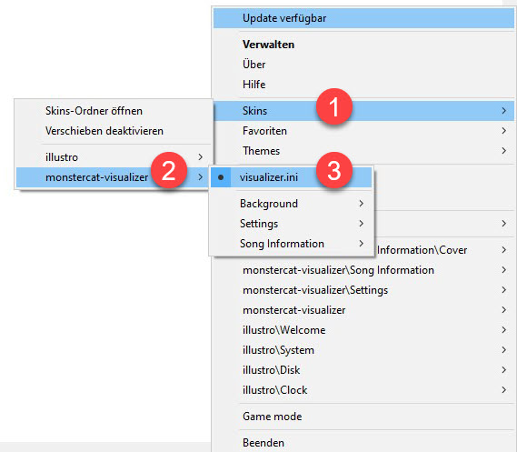Screen dimensions: 517x452
Task: Choose Skins-Ordner öffnen
Action: coord(113,111)
